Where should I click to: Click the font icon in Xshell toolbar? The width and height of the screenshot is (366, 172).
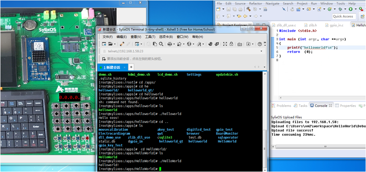click(199, 44)
